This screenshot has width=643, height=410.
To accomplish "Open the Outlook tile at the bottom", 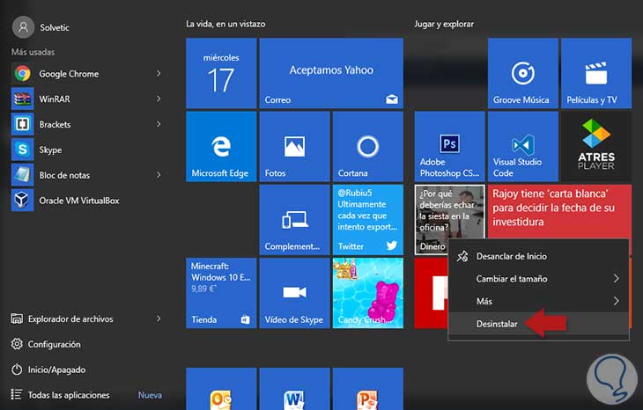I will click(221, 389).
